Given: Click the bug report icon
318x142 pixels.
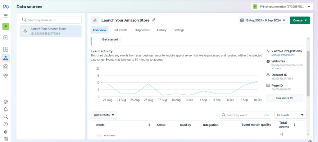Looking at the screenshot, I should (x=6, y=132).
